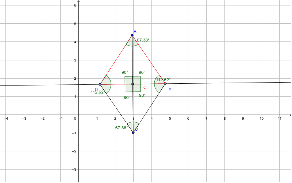Click x-axis tick label 7
Viewport: 292px width, 183px height.
point(206,118)
